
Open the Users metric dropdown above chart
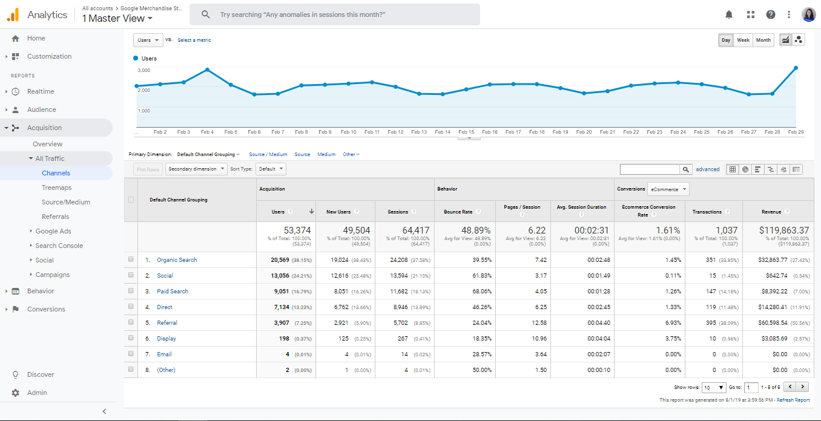point(148,40)
